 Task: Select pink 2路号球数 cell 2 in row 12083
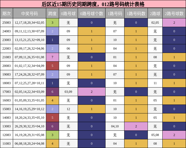[x=174, y=135]
